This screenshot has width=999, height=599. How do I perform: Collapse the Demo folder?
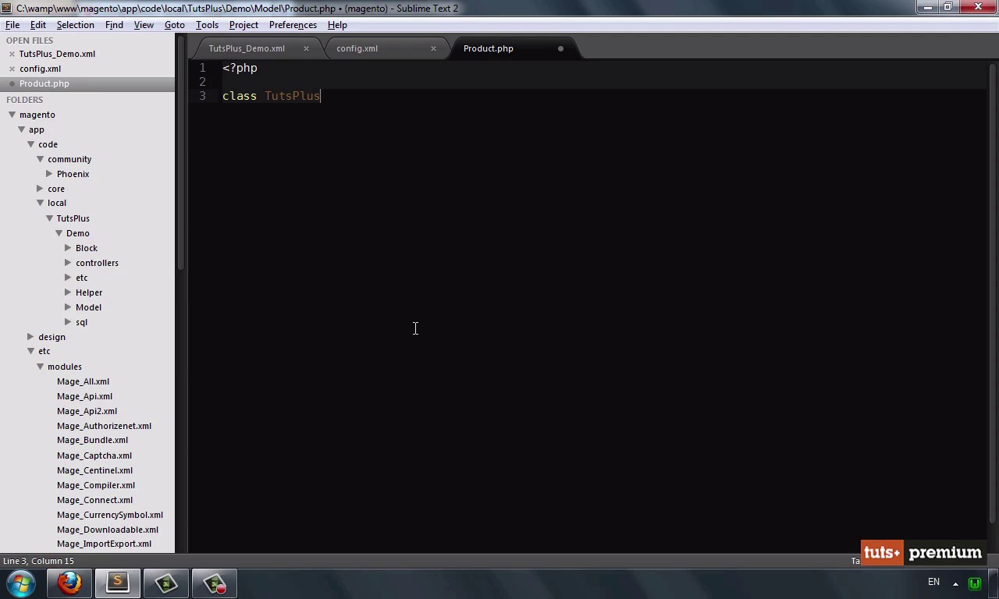coord(59,233)
